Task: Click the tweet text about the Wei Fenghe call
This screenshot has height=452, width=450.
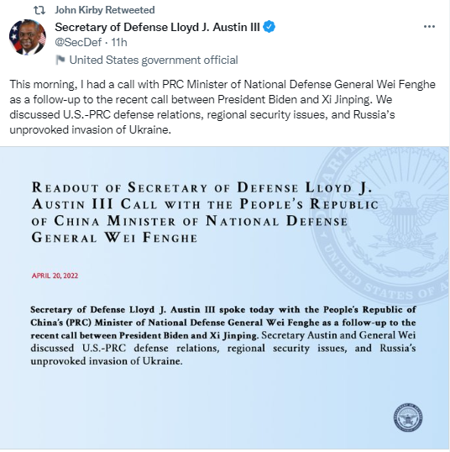Action: click(x=222, y=107)
